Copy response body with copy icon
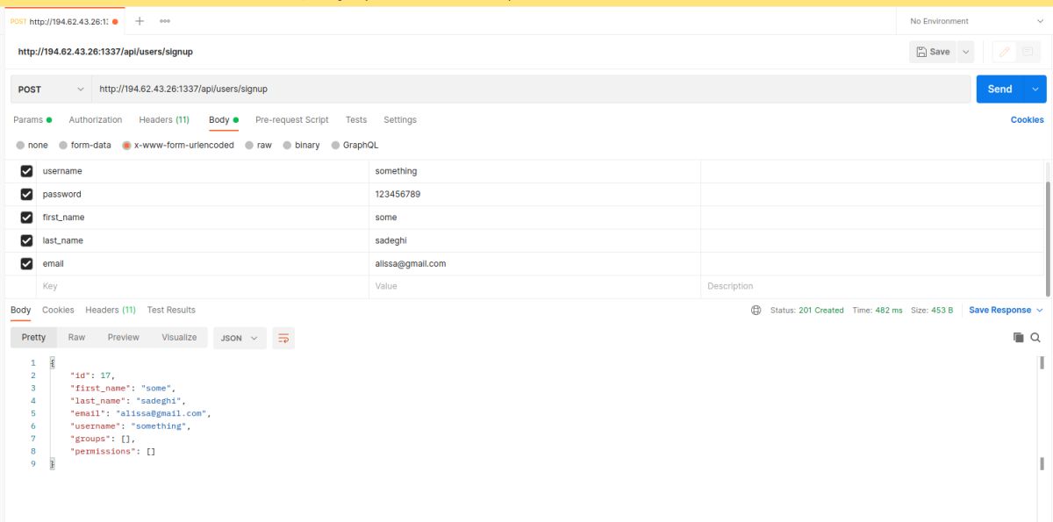1053x522 pixels. pyautogui.click(x=1019, y=338)
